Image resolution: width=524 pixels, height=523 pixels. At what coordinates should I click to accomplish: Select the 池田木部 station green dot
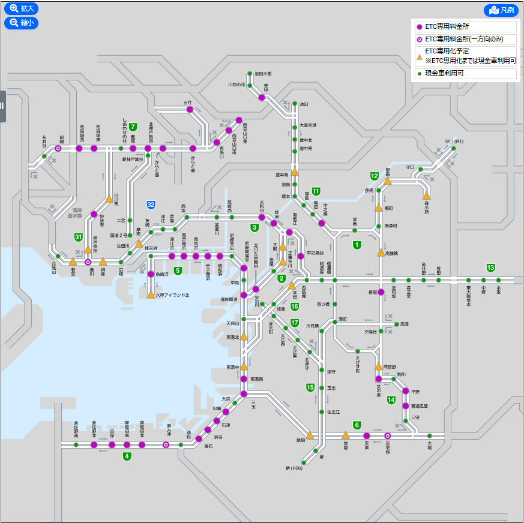coord(250,74)
